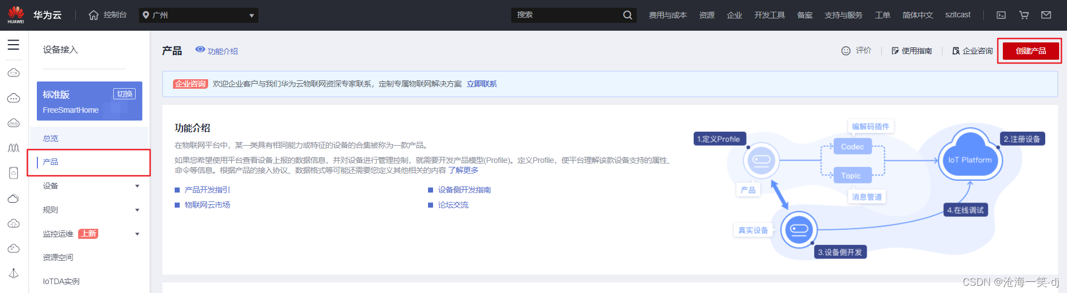Click the 设备接入 sidebar heading
The image size is (1067, 293).
pyautogui.click(x=60, y=50)
